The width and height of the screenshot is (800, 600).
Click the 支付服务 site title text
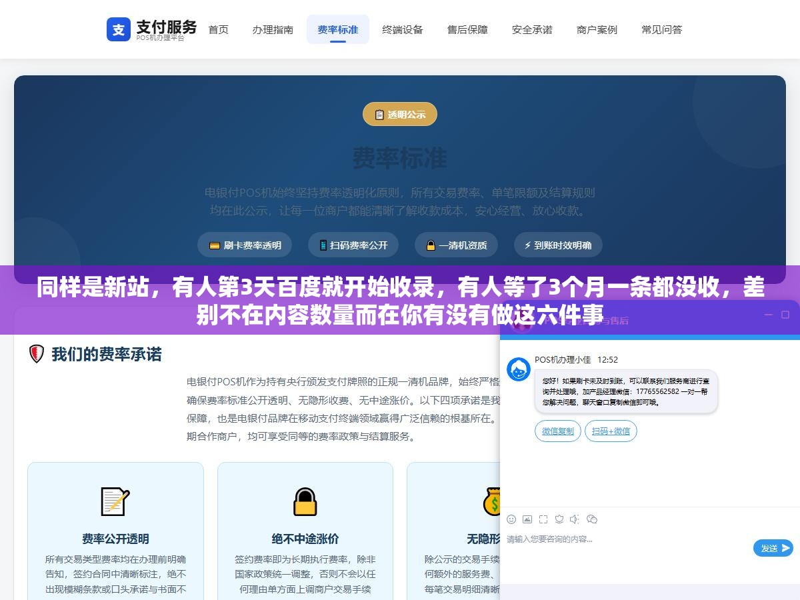click(167, 27)
